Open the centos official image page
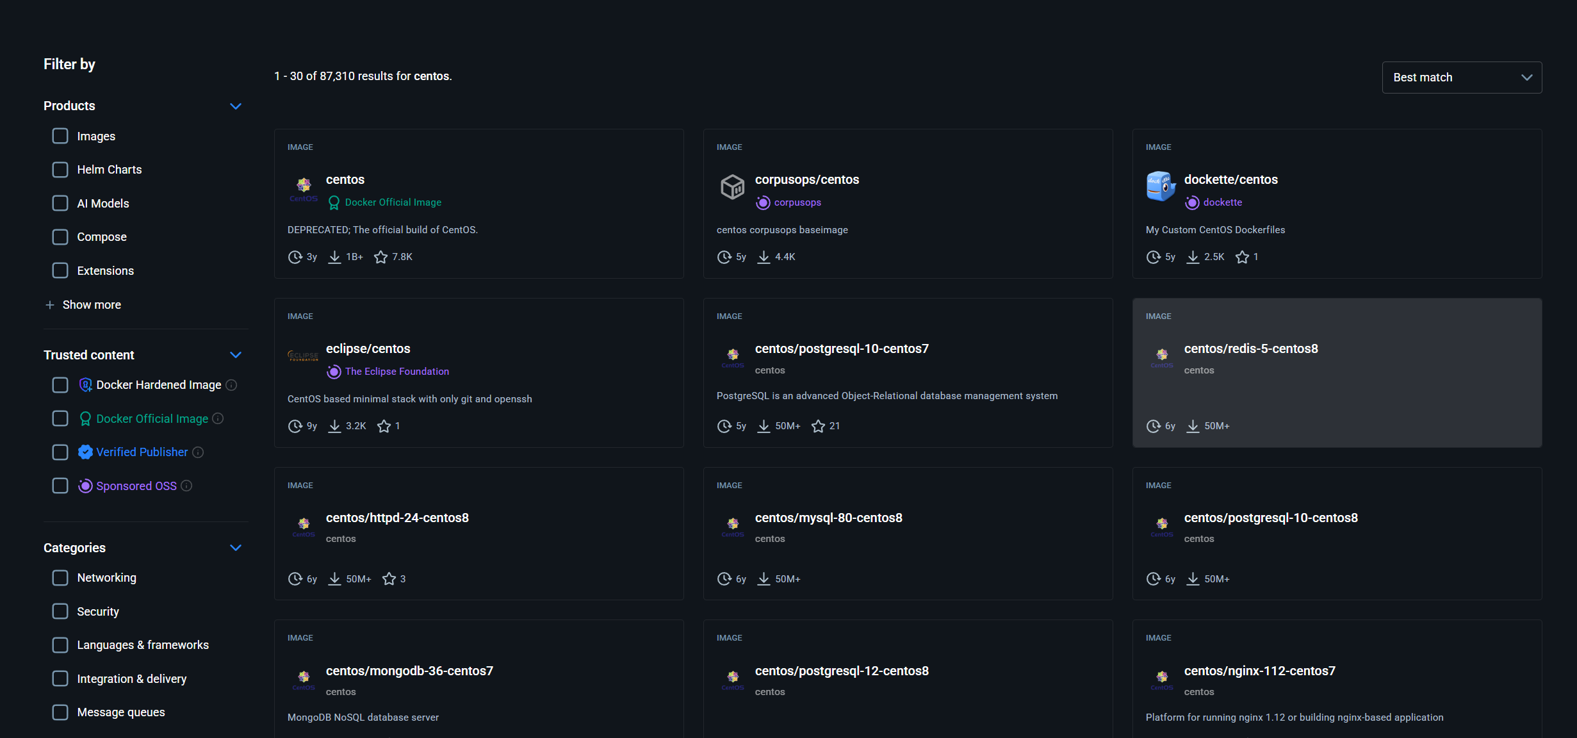The image size is (1577, 738). (x=345, y=180)
